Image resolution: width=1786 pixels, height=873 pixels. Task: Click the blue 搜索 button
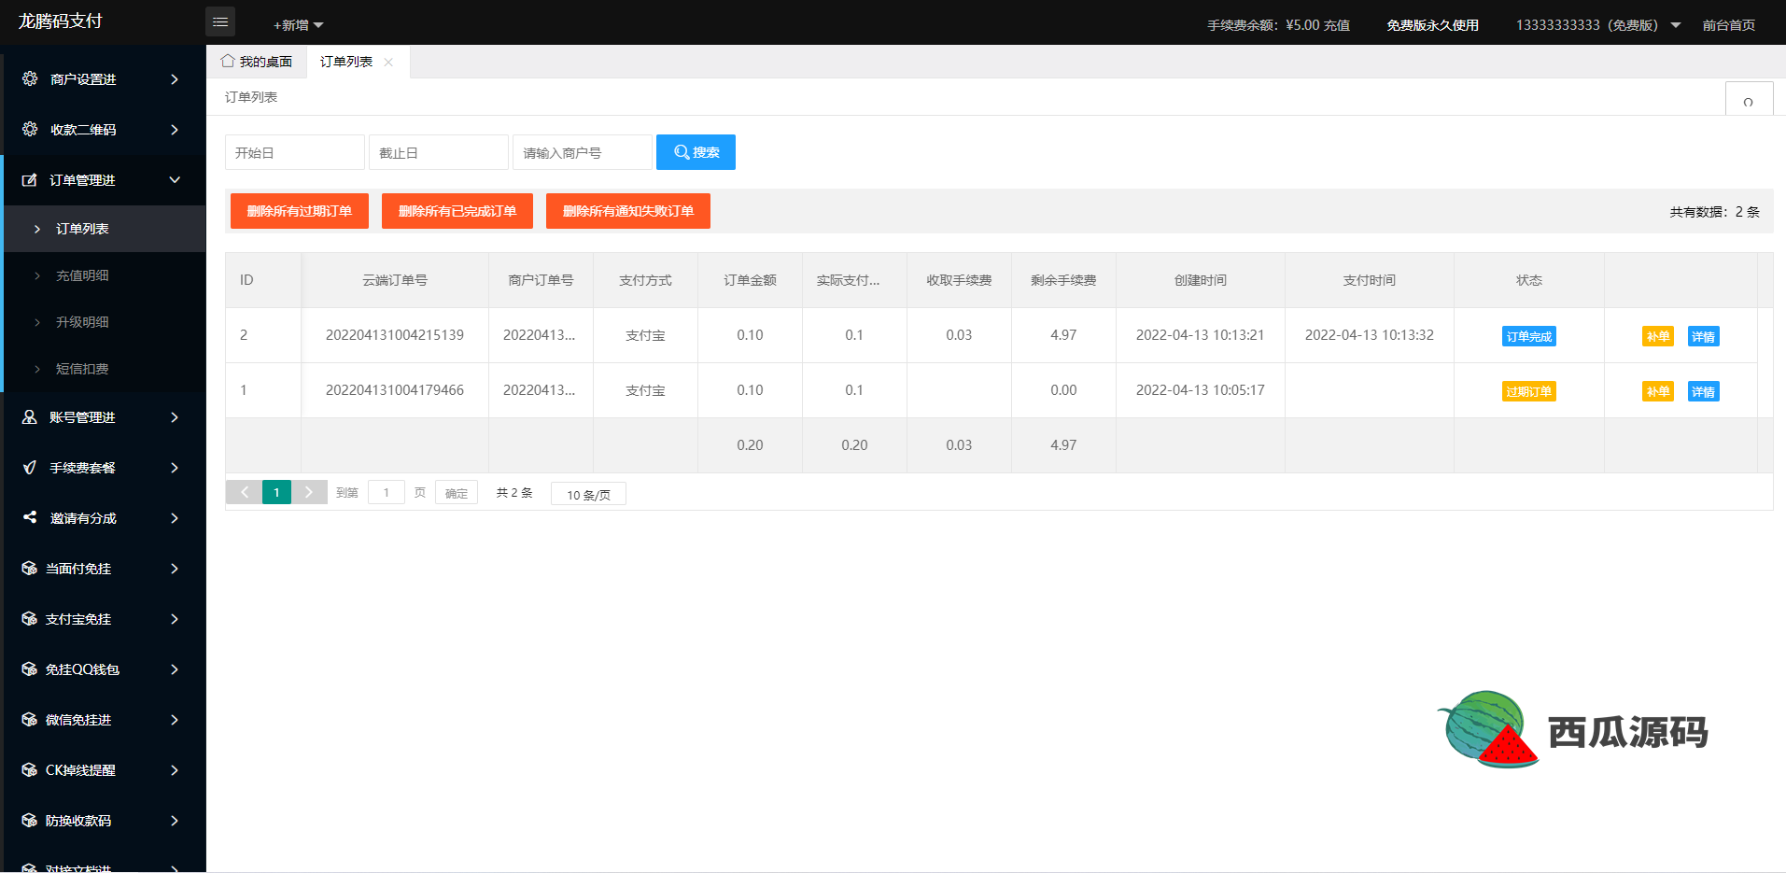click(x=696, y=152)
